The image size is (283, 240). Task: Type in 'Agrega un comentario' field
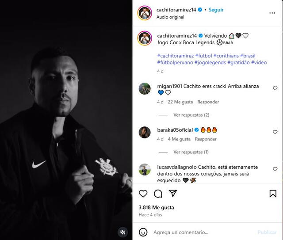203,232
